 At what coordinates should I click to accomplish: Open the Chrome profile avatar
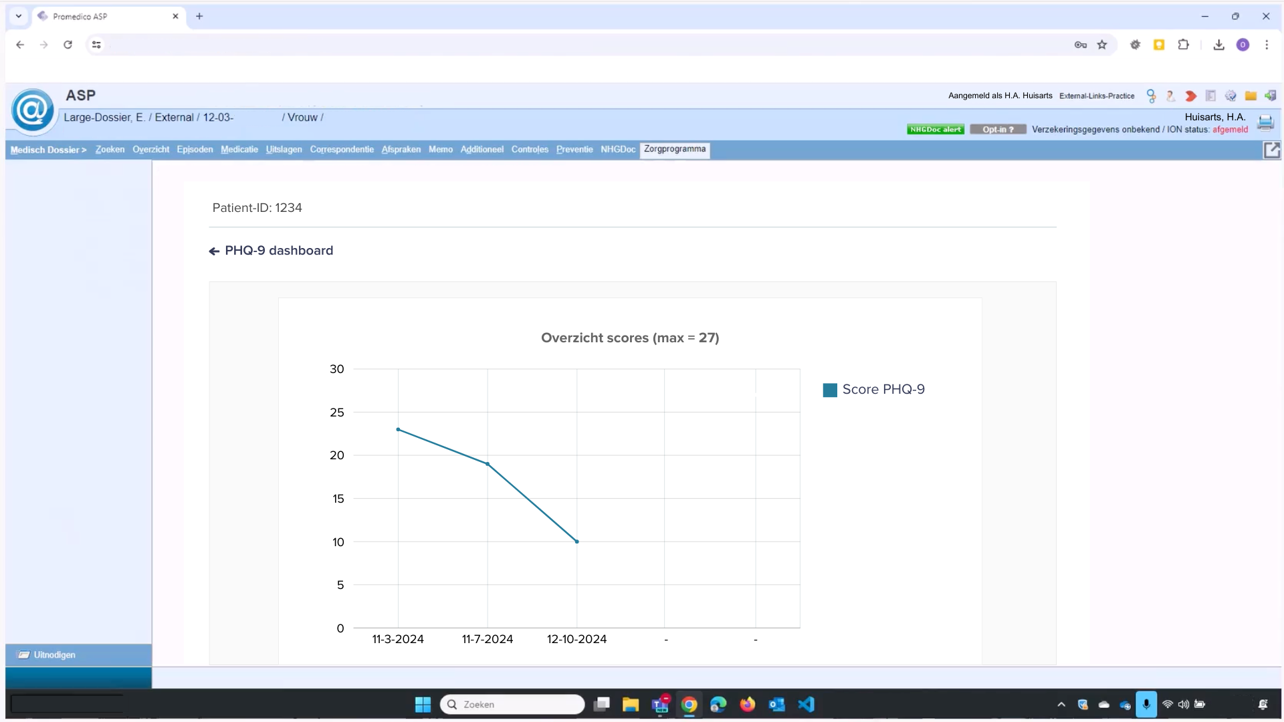[x=1243, y=45]
